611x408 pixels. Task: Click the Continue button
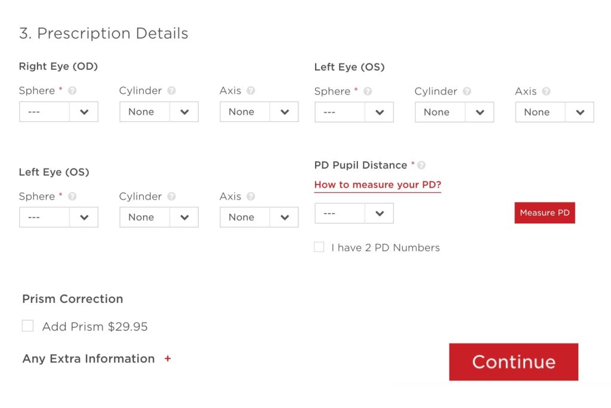coord(513,361)
